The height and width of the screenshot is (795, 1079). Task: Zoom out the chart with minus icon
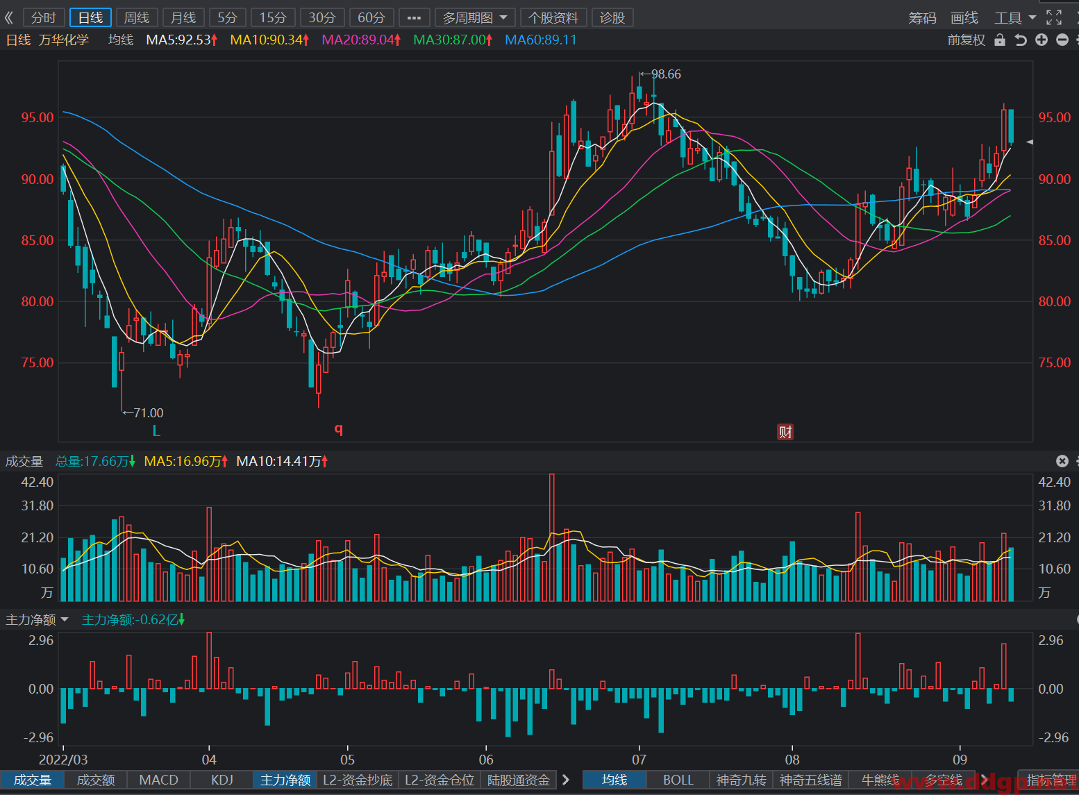pos(1062,40)
